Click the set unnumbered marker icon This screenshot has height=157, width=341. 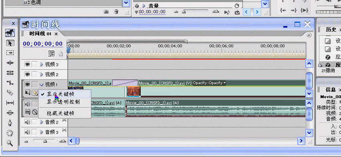tap(61, 53)
